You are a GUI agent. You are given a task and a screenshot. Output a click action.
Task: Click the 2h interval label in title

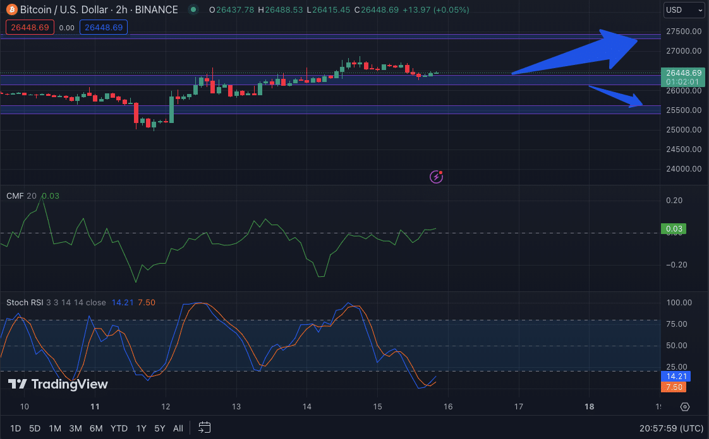(x=121, y=9)
